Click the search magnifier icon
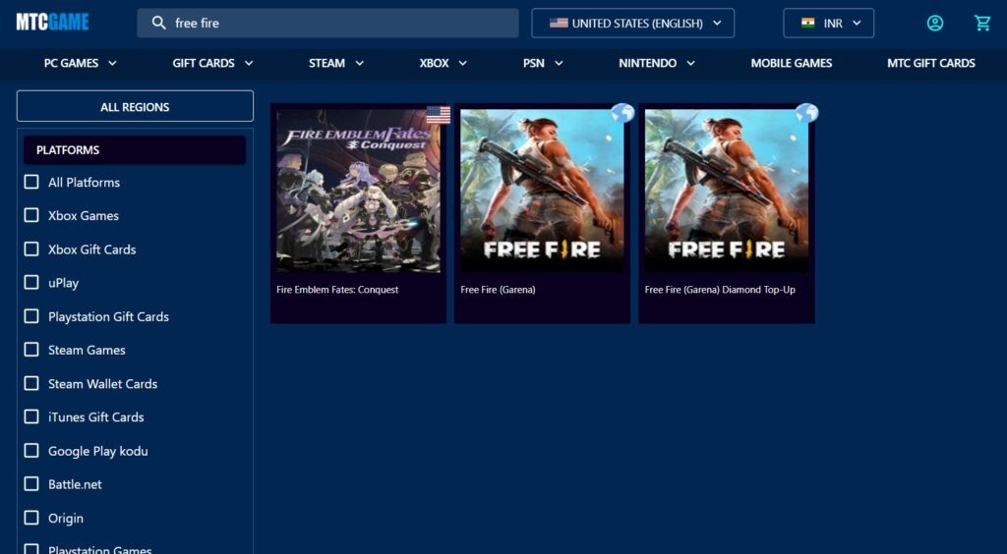Viewport: 1007px width, 554px height. point(158,24)
